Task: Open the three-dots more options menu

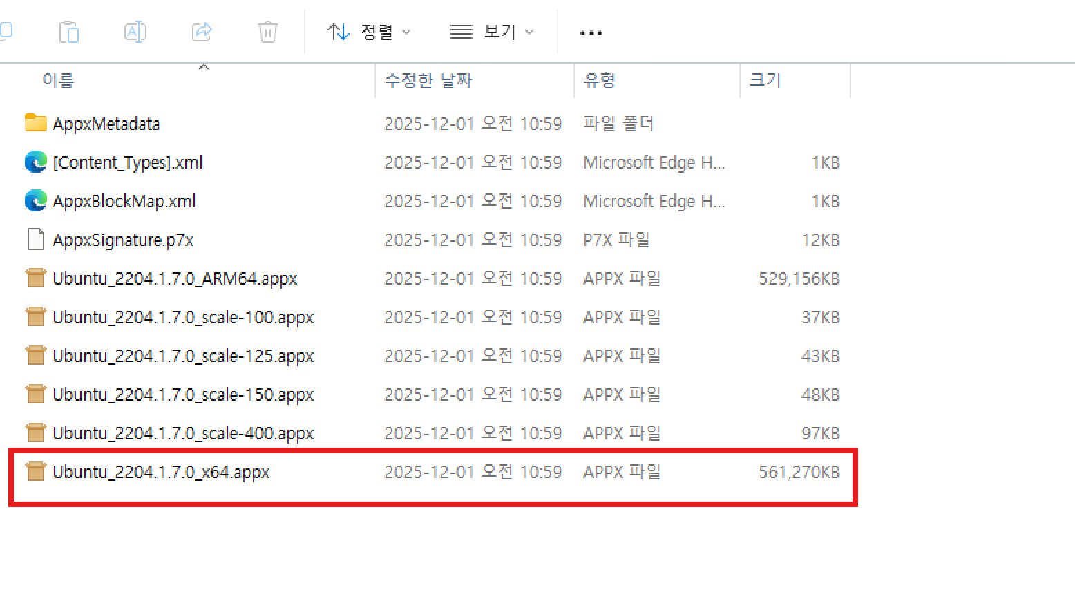Action: (x=591, y=32)
